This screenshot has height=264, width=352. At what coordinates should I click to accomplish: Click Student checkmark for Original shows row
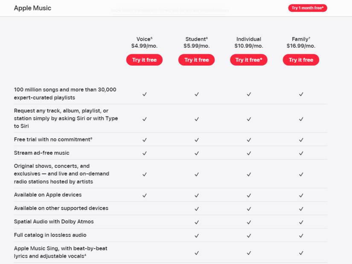coord(197,174)
